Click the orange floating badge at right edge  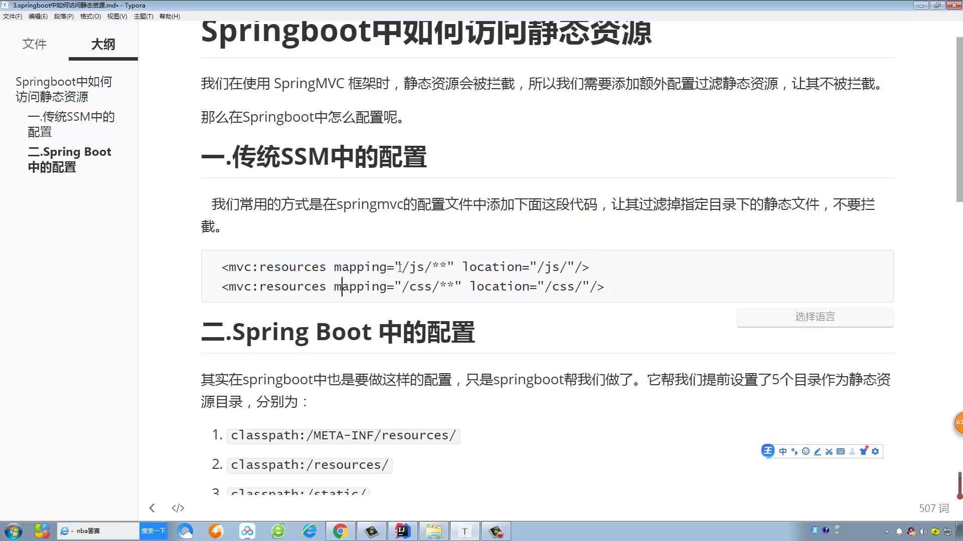tap(958, 423)
